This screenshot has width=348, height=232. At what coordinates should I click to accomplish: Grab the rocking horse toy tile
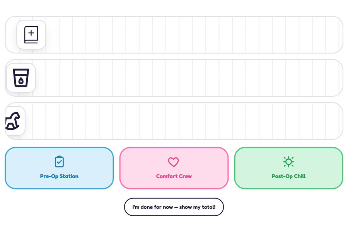pos(15,121)
